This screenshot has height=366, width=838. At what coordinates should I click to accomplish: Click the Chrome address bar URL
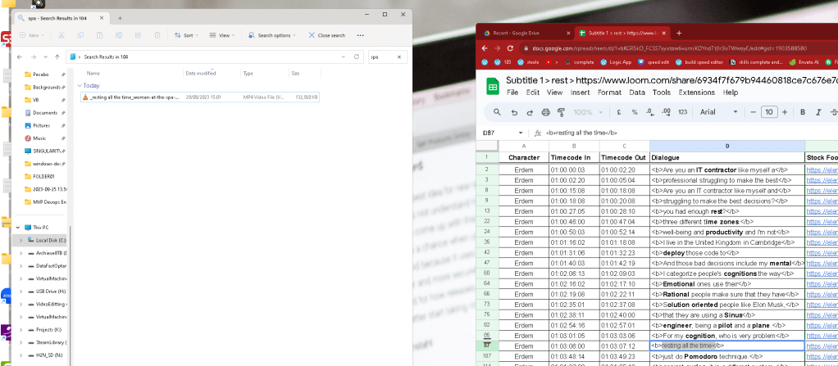[669, 48]
